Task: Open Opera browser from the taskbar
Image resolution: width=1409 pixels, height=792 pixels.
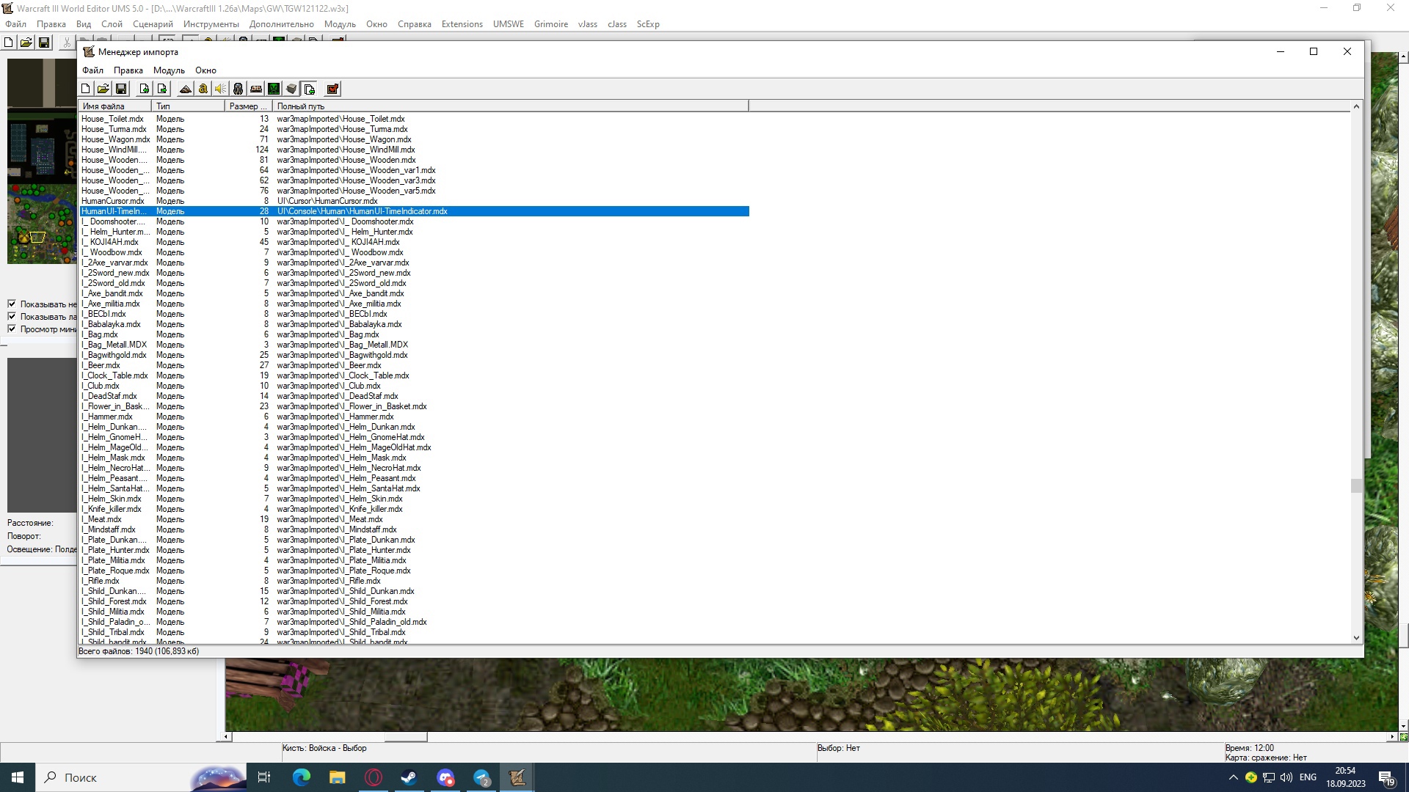Action: (x=374, y=777)
